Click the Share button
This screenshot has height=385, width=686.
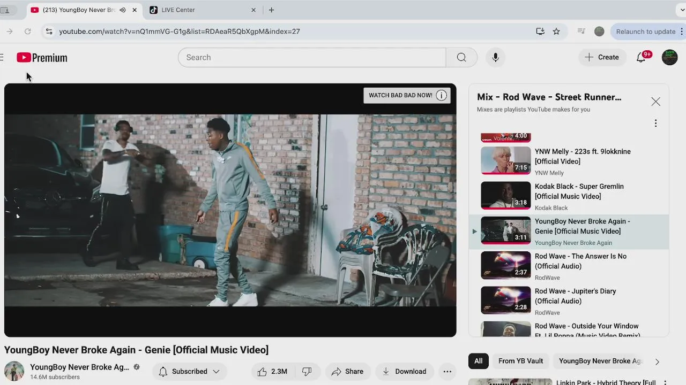tap(347, 372)
